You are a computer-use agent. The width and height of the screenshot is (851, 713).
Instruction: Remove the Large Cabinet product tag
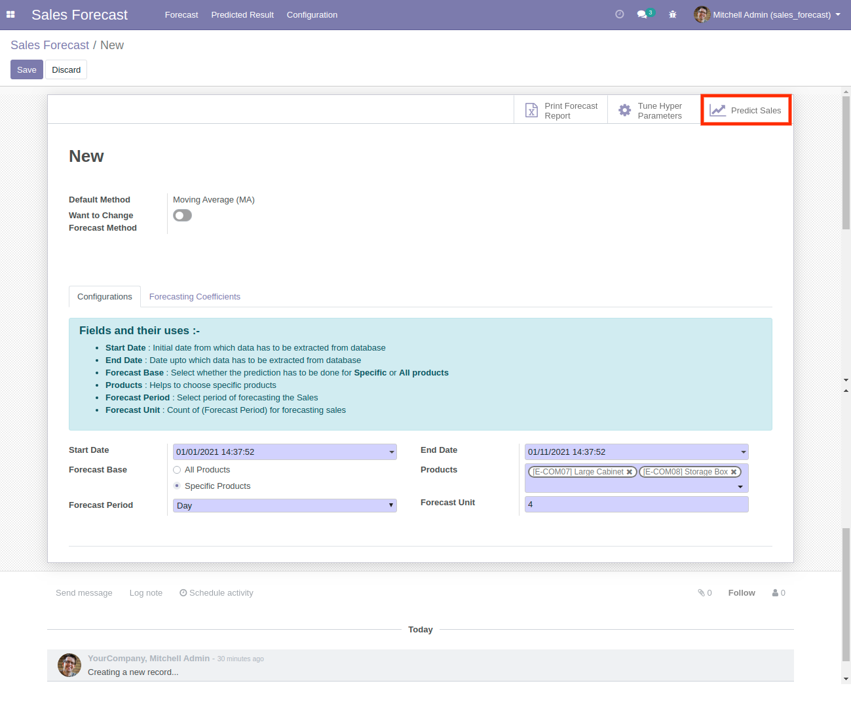[630, 472]
